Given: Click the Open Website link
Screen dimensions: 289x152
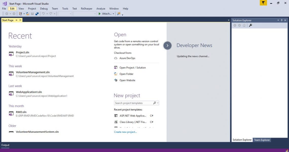Looking at the screenshot, I should click(x=127, y=80).
